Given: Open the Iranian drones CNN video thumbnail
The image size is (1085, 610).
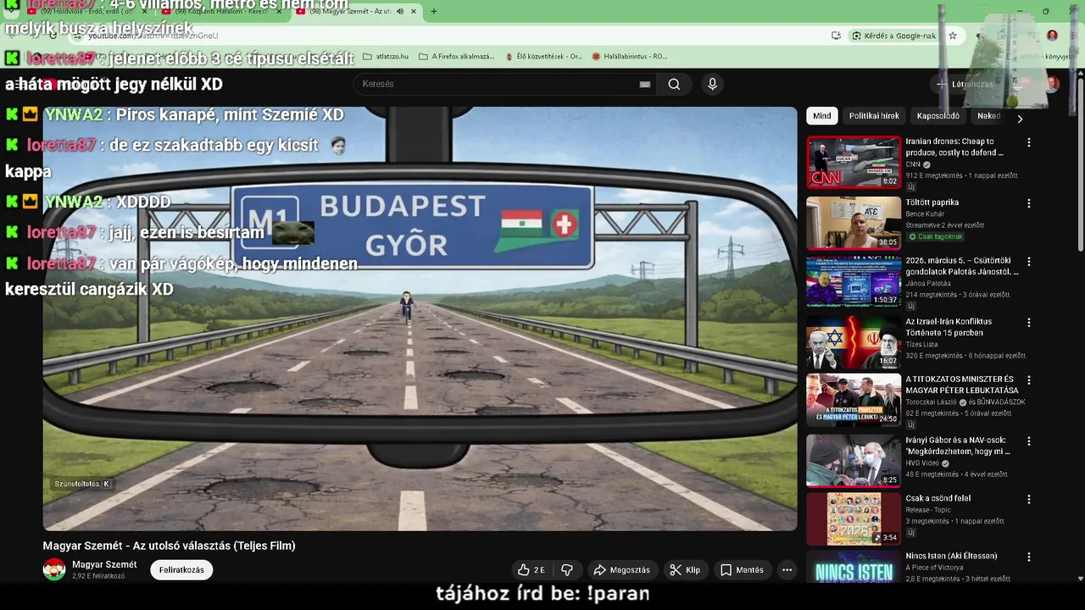Looking at the screenshot, I should coord(854,162).
